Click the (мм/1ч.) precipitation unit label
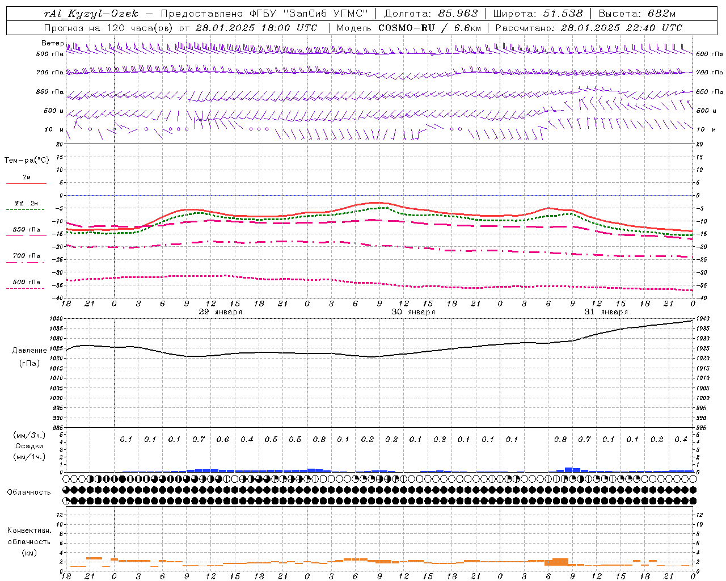The width and height of the screenshot is (726, 581). (29, 457)
